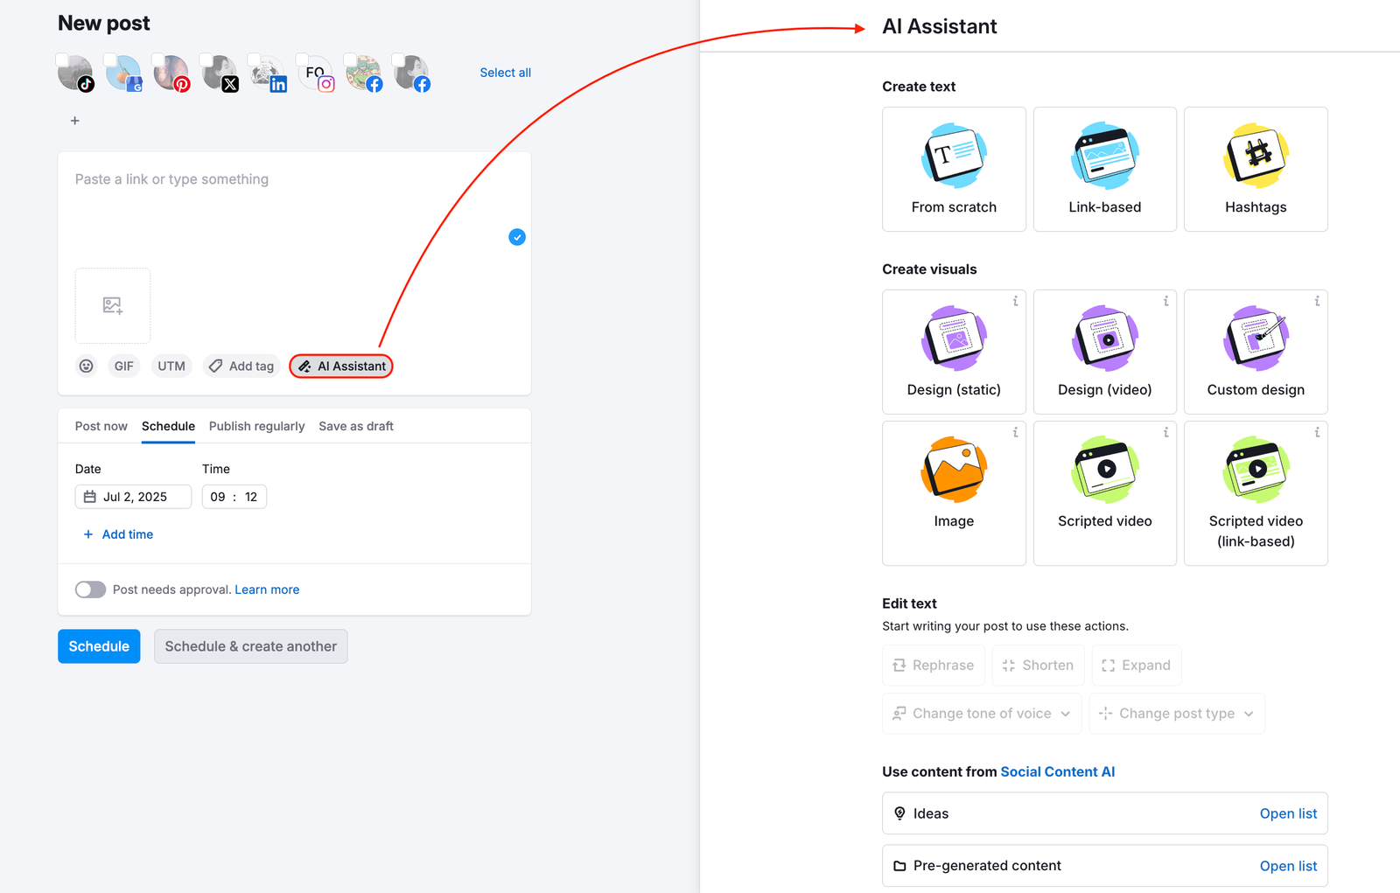Enable the 'Post needs approval' toggle

click(x=90, y=590)
